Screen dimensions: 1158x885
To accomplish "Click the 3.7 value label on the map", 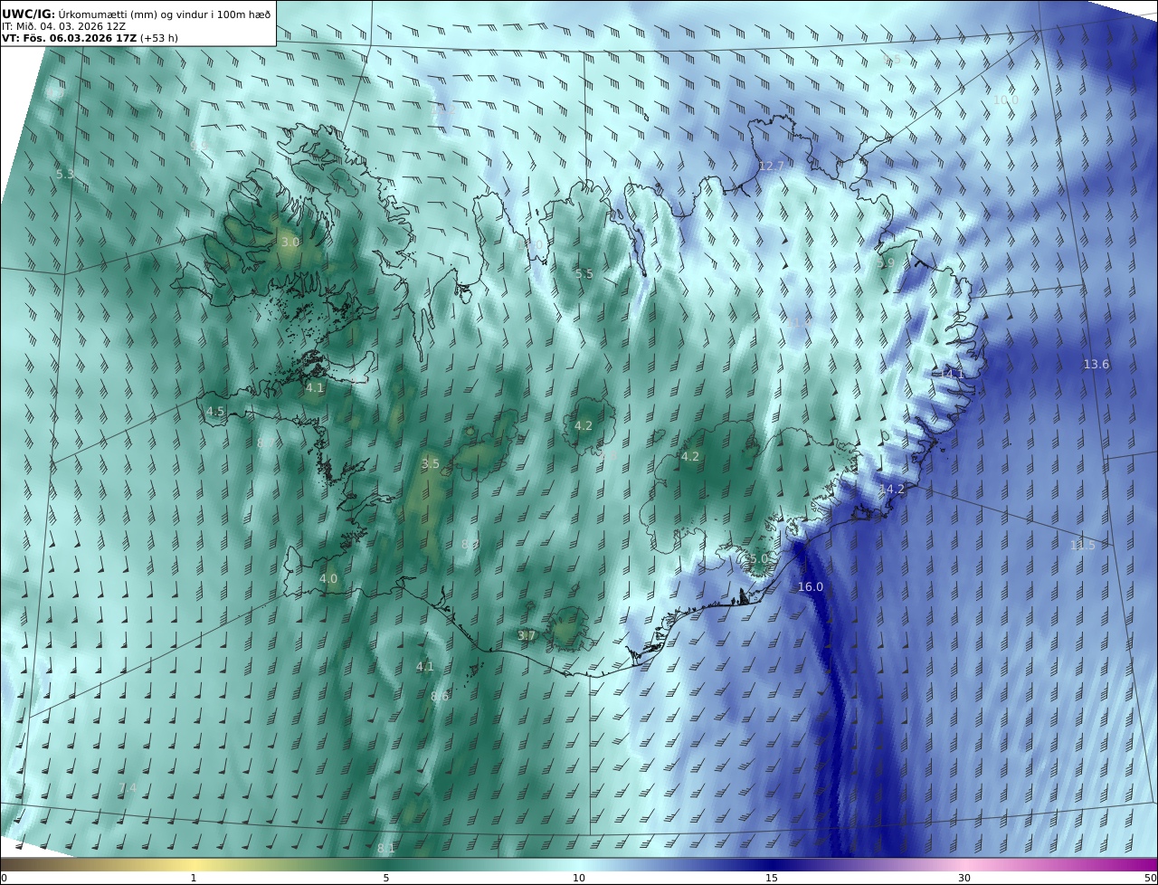I will [x=527, y=636].
